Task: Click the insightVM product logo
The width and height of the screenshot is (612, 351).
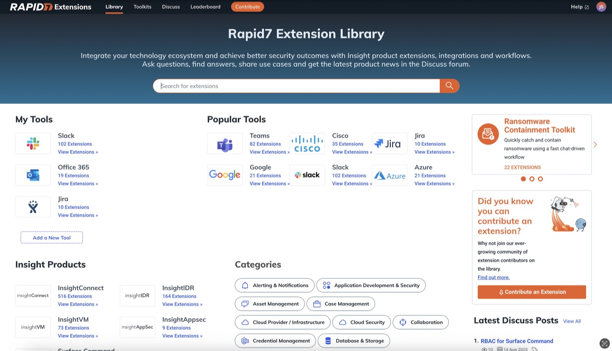Action: (x=33, y=327)
